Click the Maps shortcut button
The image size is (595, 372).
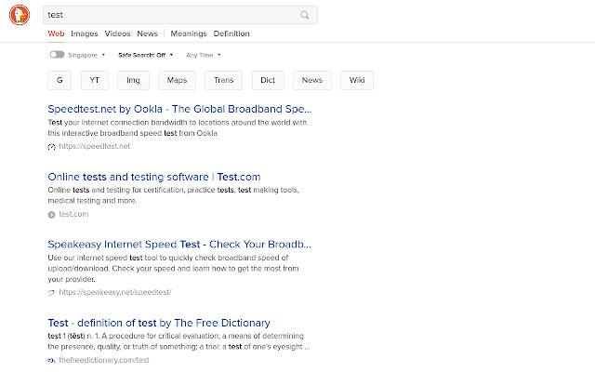(x=177, y=80)
